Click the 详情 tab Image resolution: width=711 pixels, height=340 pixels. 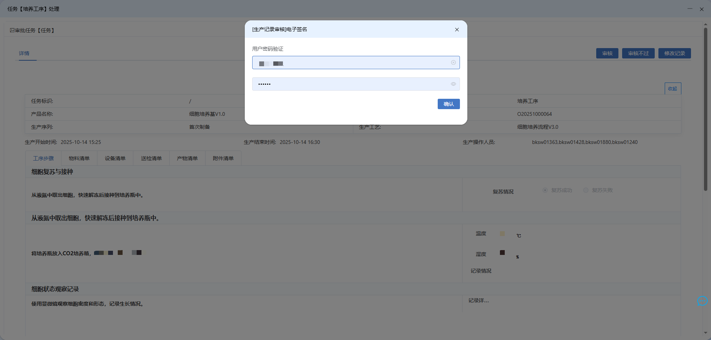pyautogui.click(x=24, y=53)
